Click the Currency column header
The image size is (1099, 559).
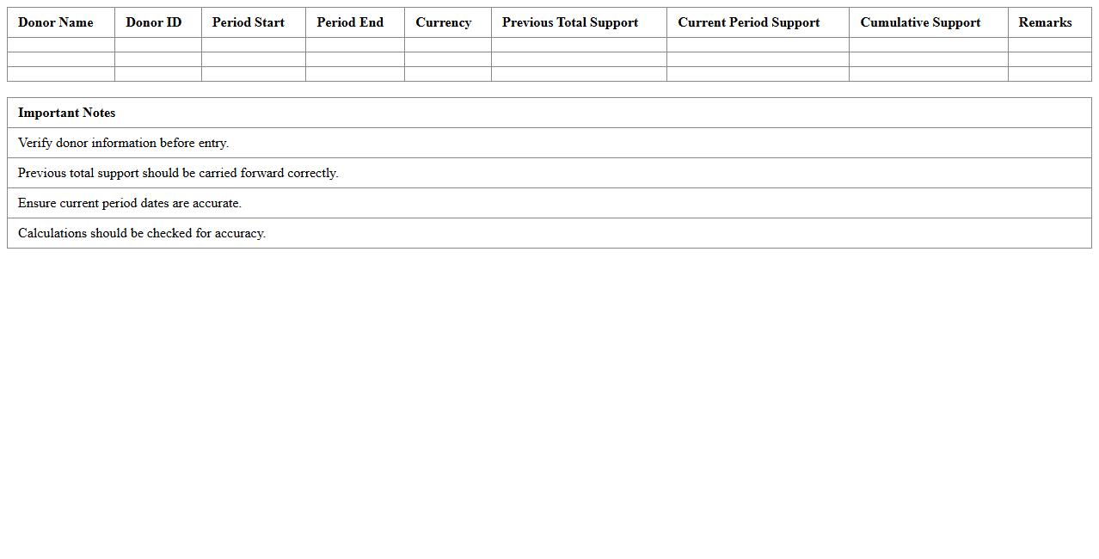coord(444,22)
